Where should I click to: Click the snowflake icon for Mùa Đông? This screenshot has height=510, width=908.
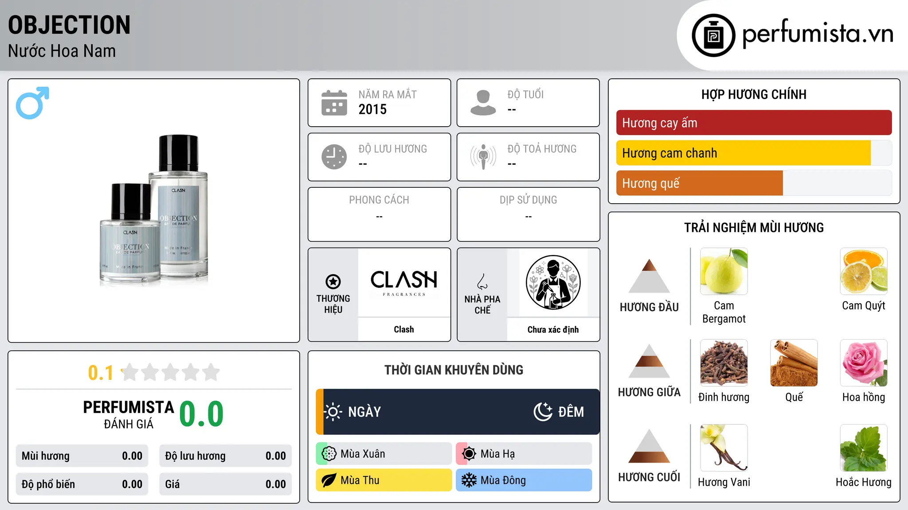click(x=469, y=480)
